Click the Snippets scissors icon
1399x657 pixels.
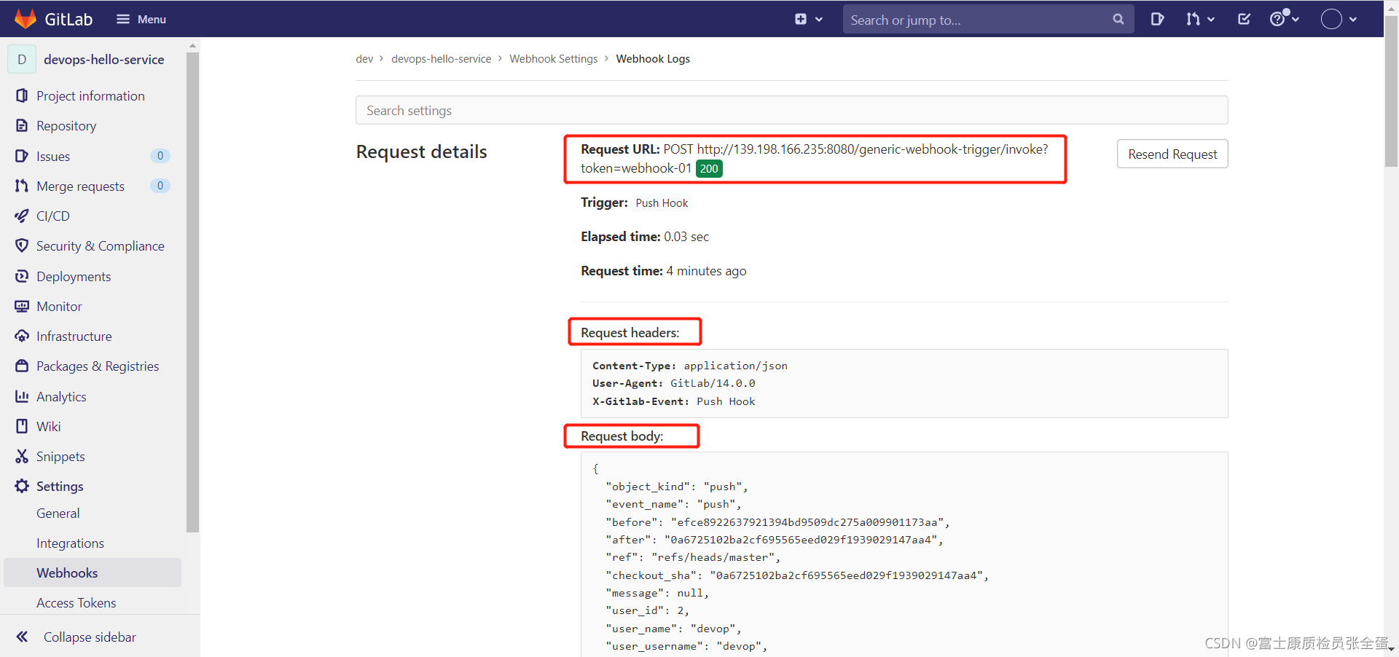22,456
